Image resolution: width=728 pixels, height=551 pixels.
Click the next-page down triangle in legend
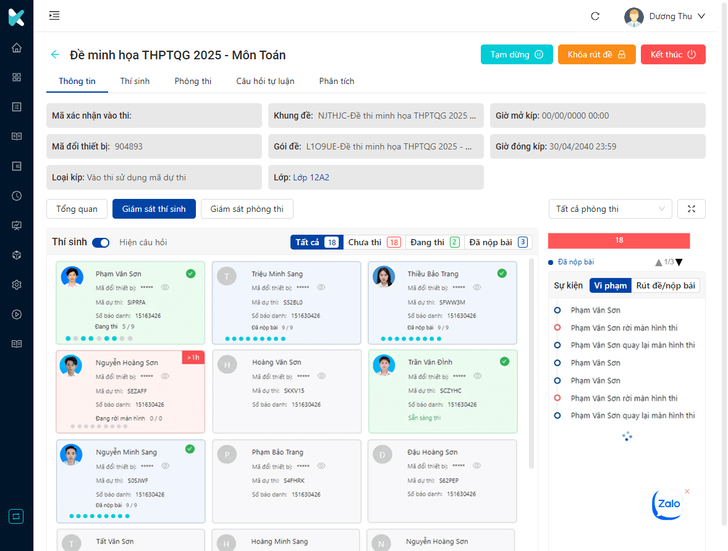pyautogui.click(x=679, y=263)
